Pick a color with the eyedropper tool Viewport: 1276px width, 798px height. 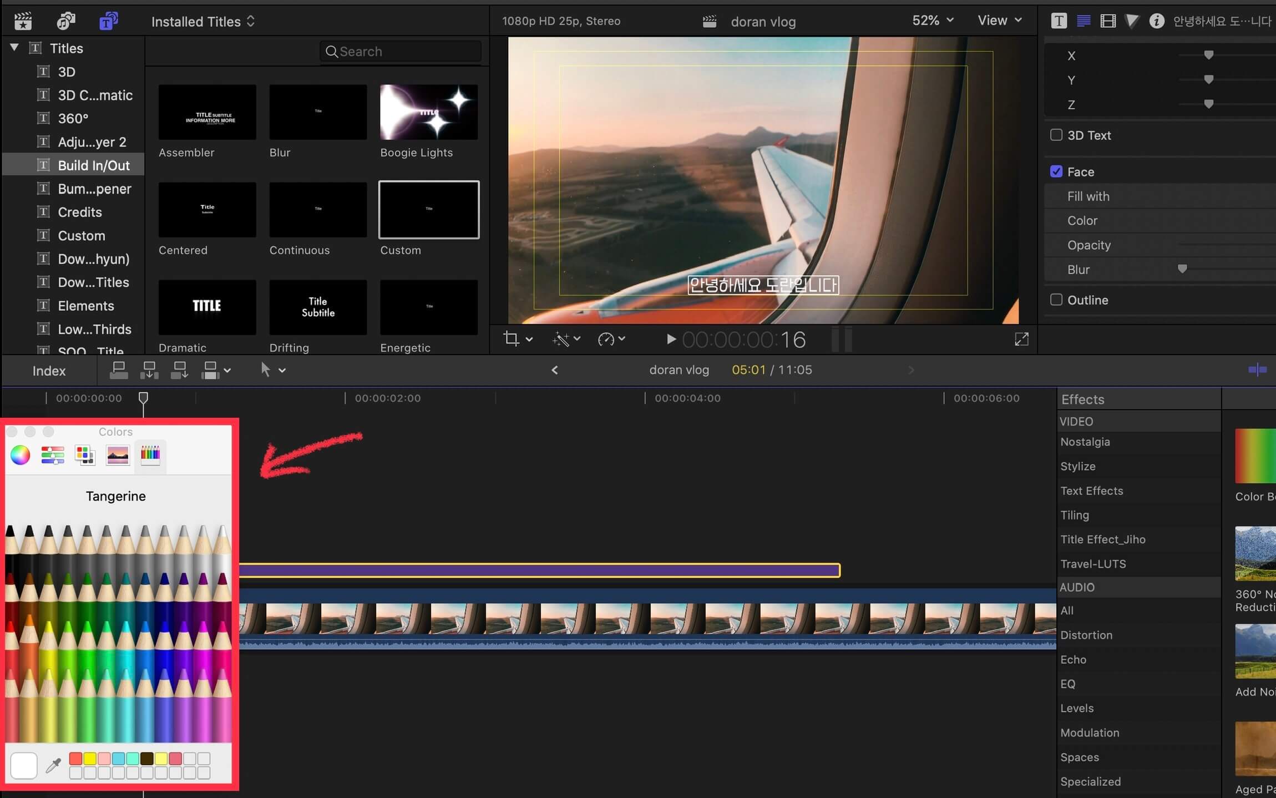53,766
